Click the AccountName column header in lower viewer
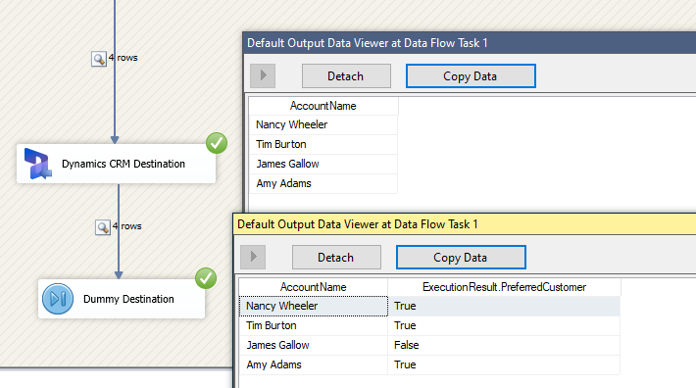This screenshot has width=696, height=388. (x=314, y=287)
